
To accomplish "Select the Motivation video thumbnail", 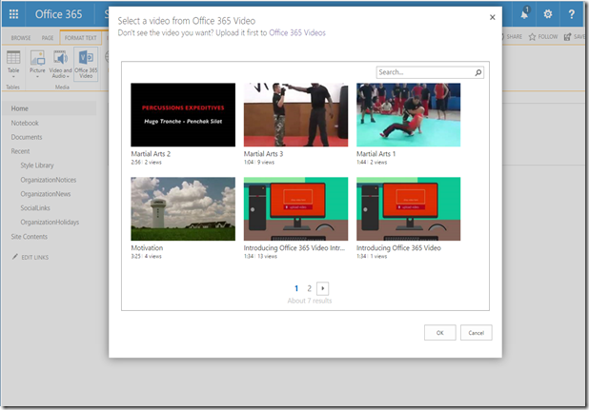I will click(x=183, y=208).
